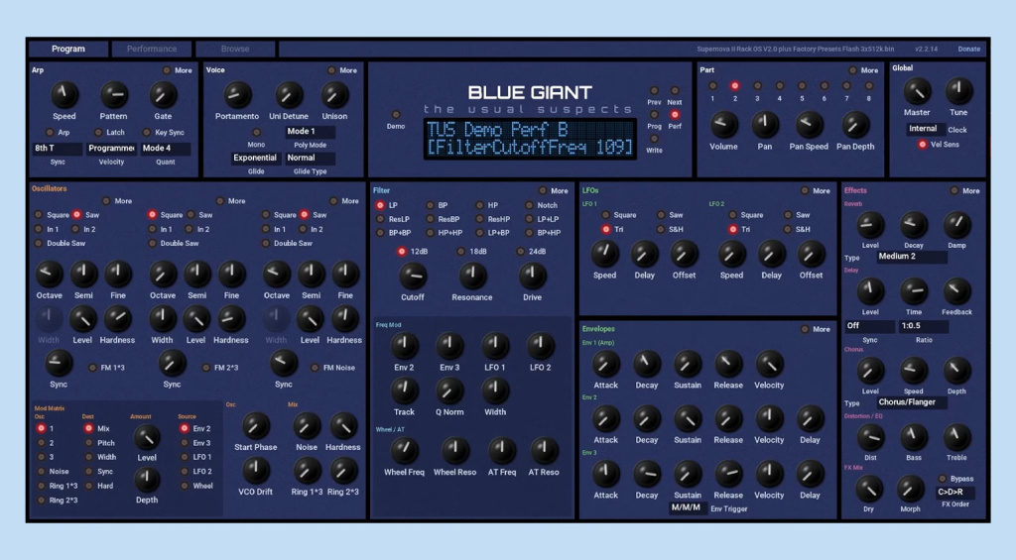Screen dimensions: 1016x560
Task: Select Env 2 as mod source
Action: (x=184, y=428)
